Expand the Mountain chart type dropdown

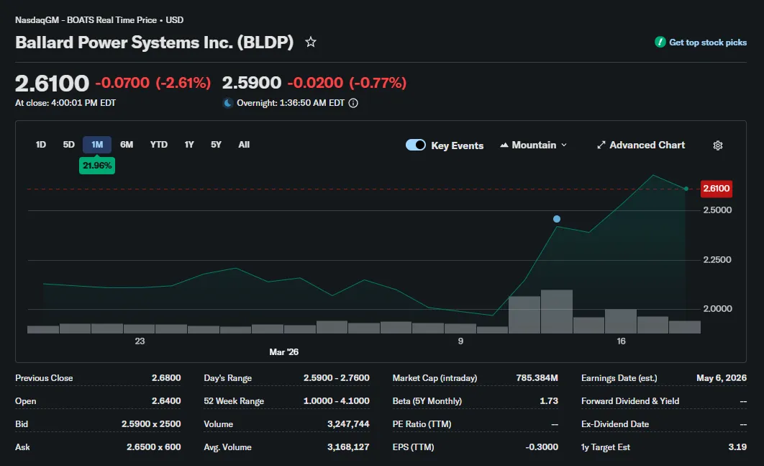tap(534, 145)
